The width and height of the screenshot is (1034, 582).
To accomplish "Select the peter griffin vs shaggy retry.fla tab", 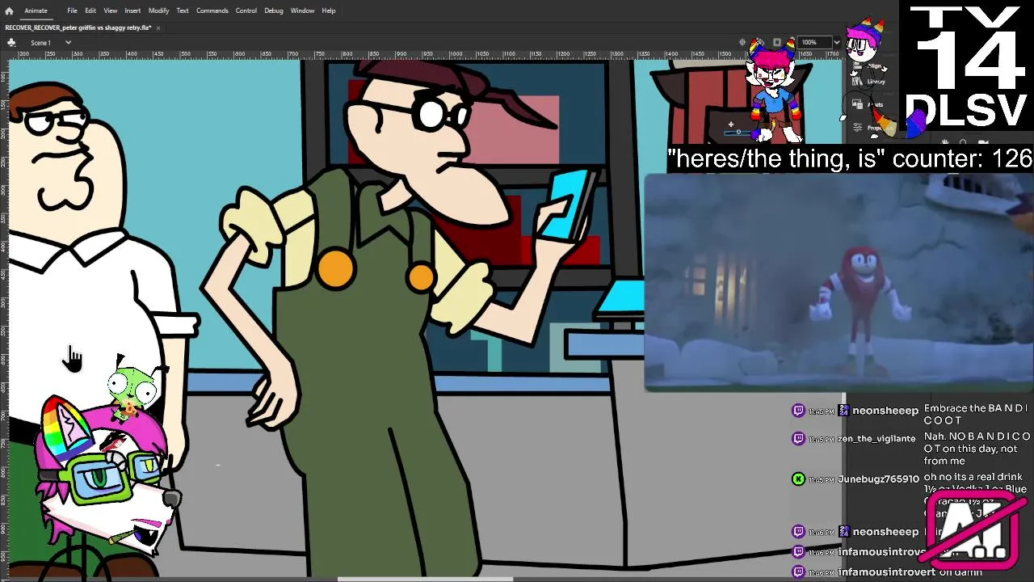I will click(78, 27).
